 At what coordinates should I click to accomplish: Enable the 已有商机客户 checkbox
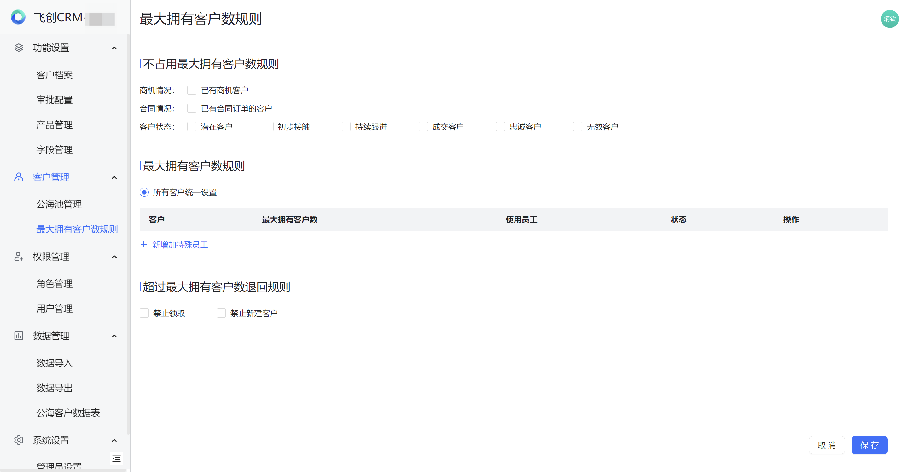192,90
